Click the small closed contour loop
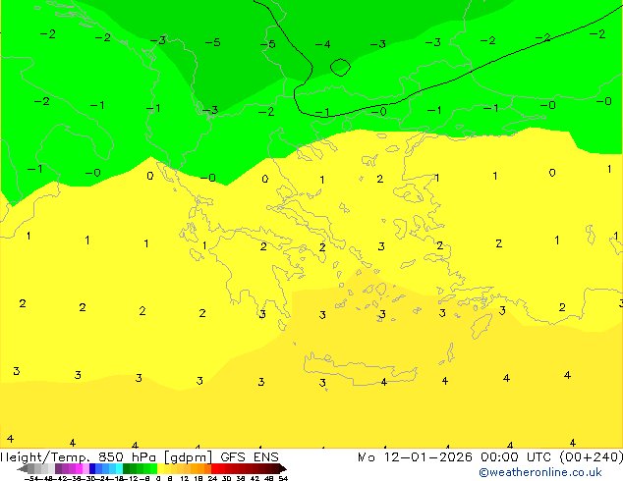Image resolution: width=623 pixels, height=481 pixels. coord(340,67)
